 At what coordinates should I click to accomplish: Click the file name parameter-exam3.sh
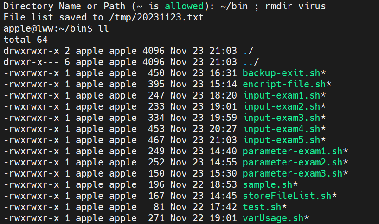pyautogui.click(x=292, y=173)
